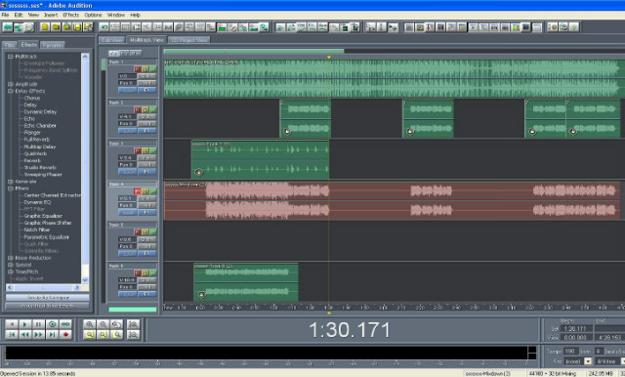Select the Hybrid tool in the toolbar
Image resolution: width=625 pixels, height=377 pixels.
(371, 27)
